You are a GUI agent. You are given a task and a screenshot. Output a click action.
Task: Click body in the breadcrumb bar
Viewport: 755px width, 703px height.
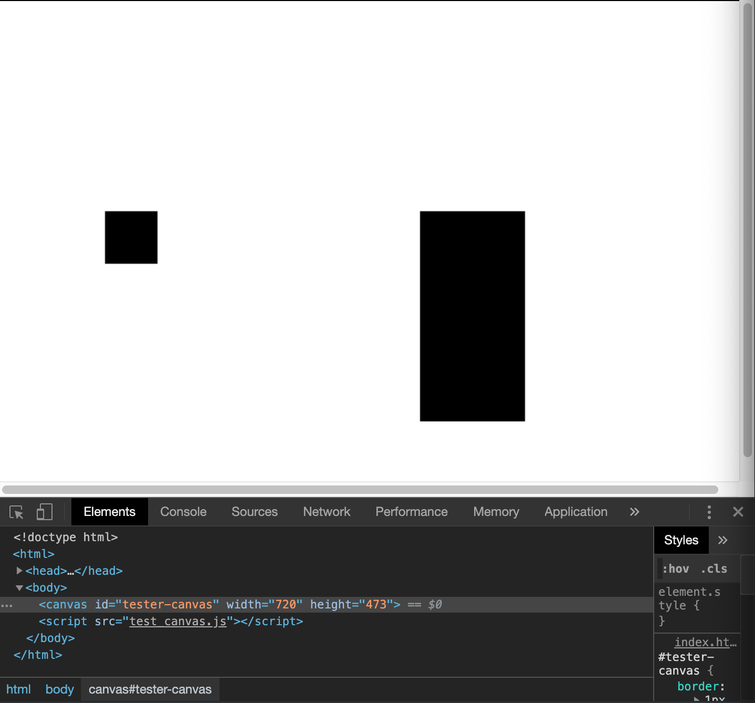click(x=60, y=689)
